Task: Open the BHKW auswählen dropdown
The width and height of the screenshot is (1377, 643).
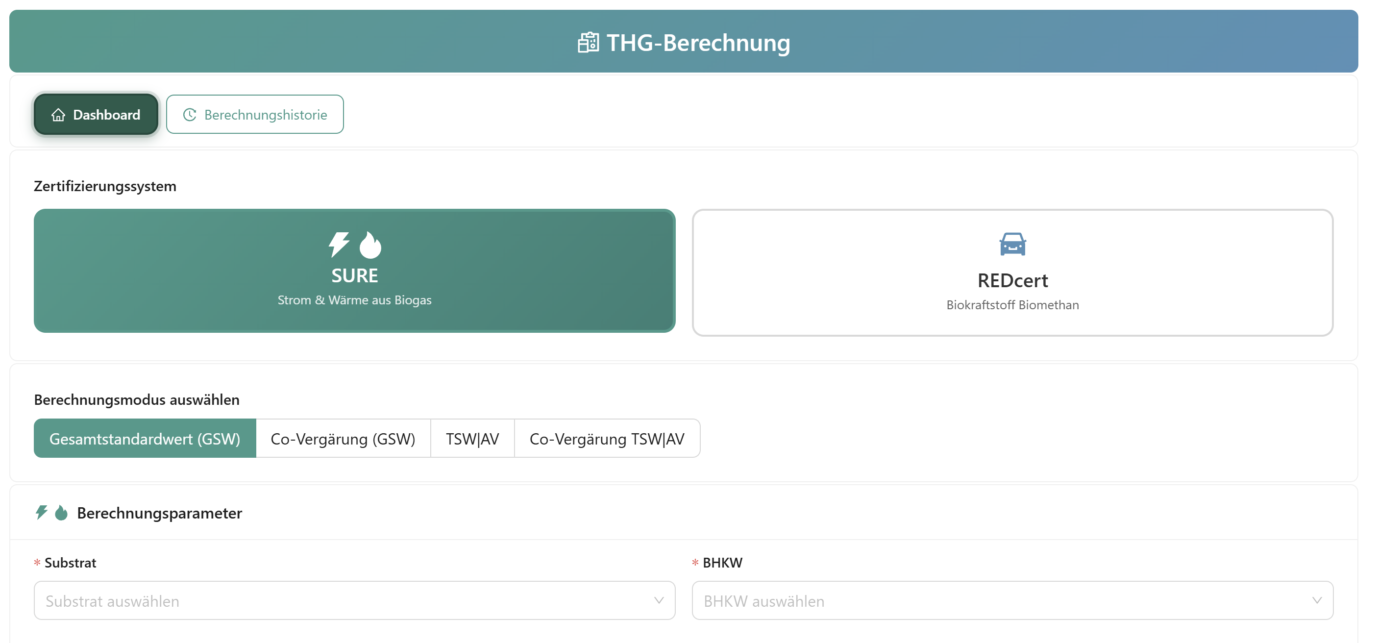Action: tap(1000, 601)
